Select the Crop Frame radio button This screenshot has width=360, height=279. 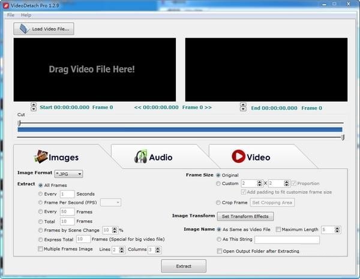(x=218, y=202)
